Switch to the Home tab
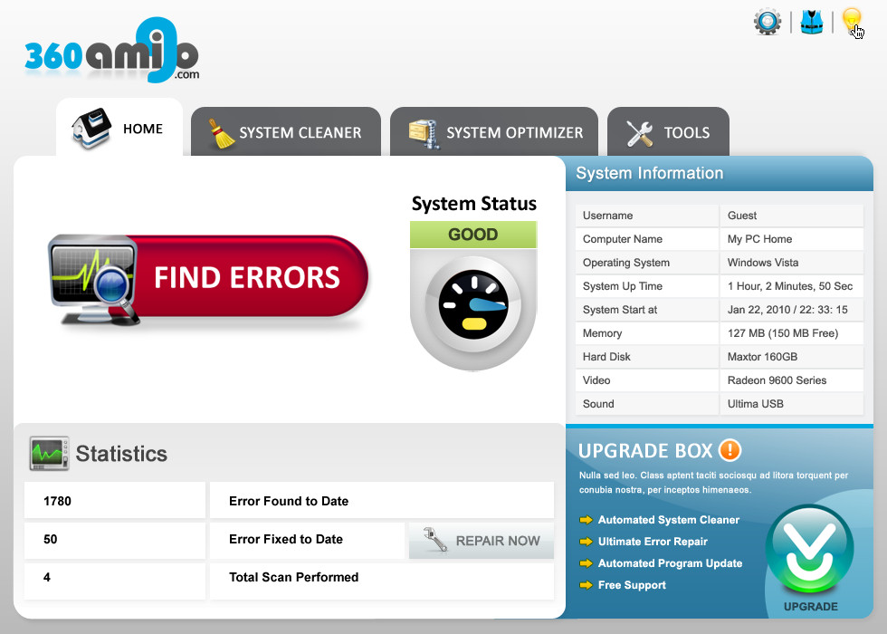 119,128
